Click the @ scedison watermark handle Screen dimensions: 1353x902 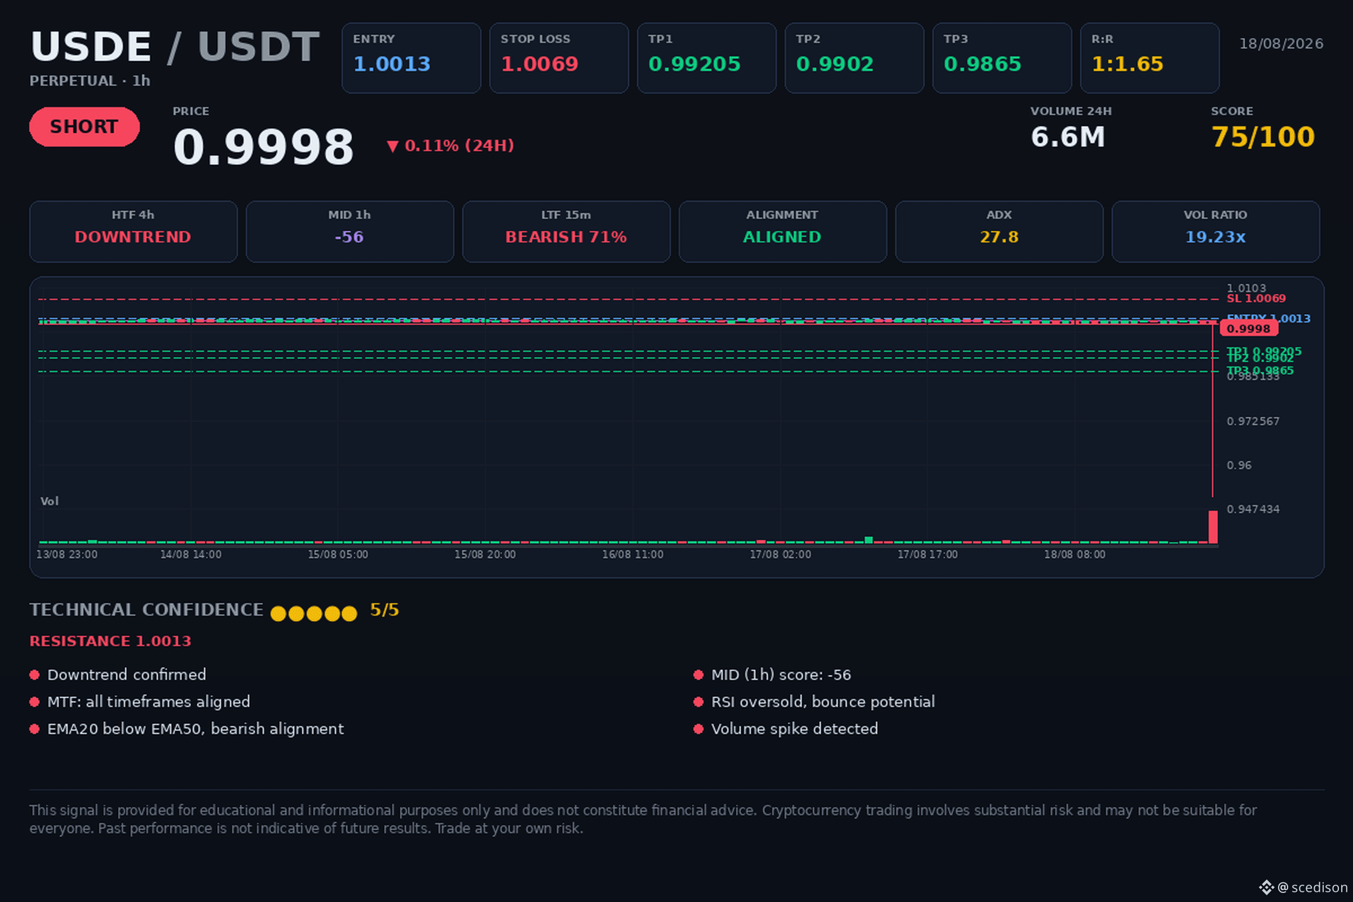[x=1312, y=887]
